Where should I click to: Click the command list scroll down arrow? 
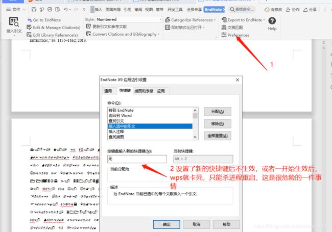coord(195,137)
